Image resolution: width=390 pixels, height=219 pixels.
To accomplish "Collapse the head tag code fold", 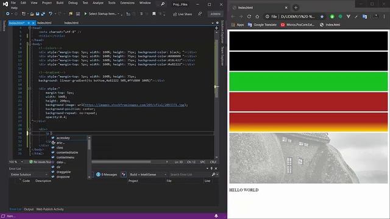I will pyautogui.click(x=30, y=28).
